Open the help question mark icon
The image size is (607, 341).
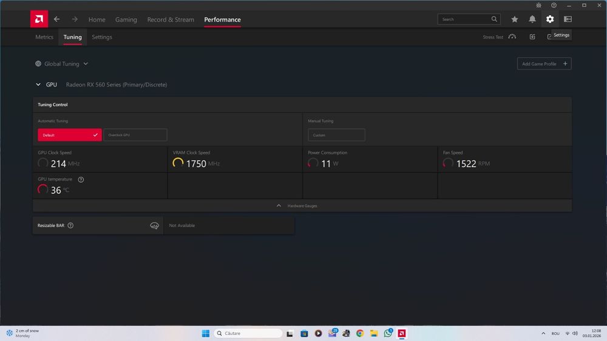click(554, 5)
